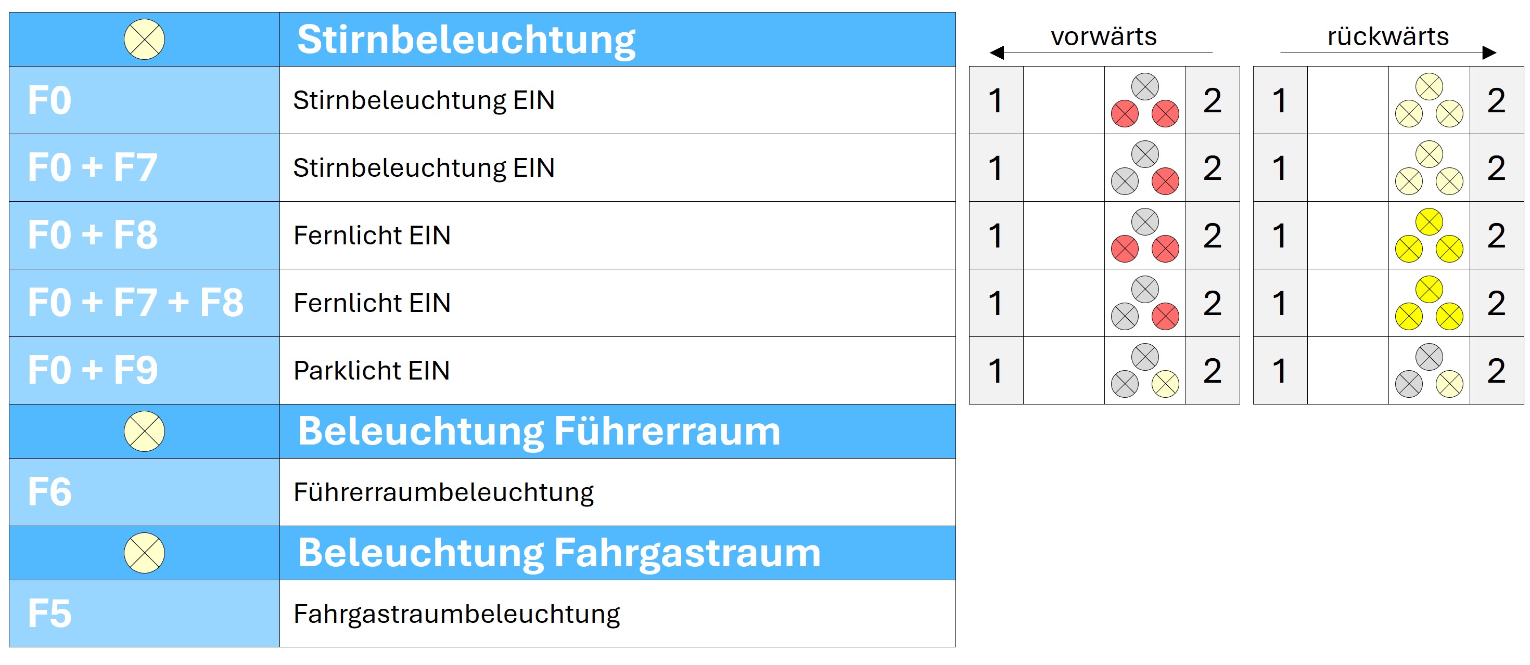Click the Führerraumbeleuchtung description text
The height and width of the screenshot is (665, 1530).
coord(444,493)
